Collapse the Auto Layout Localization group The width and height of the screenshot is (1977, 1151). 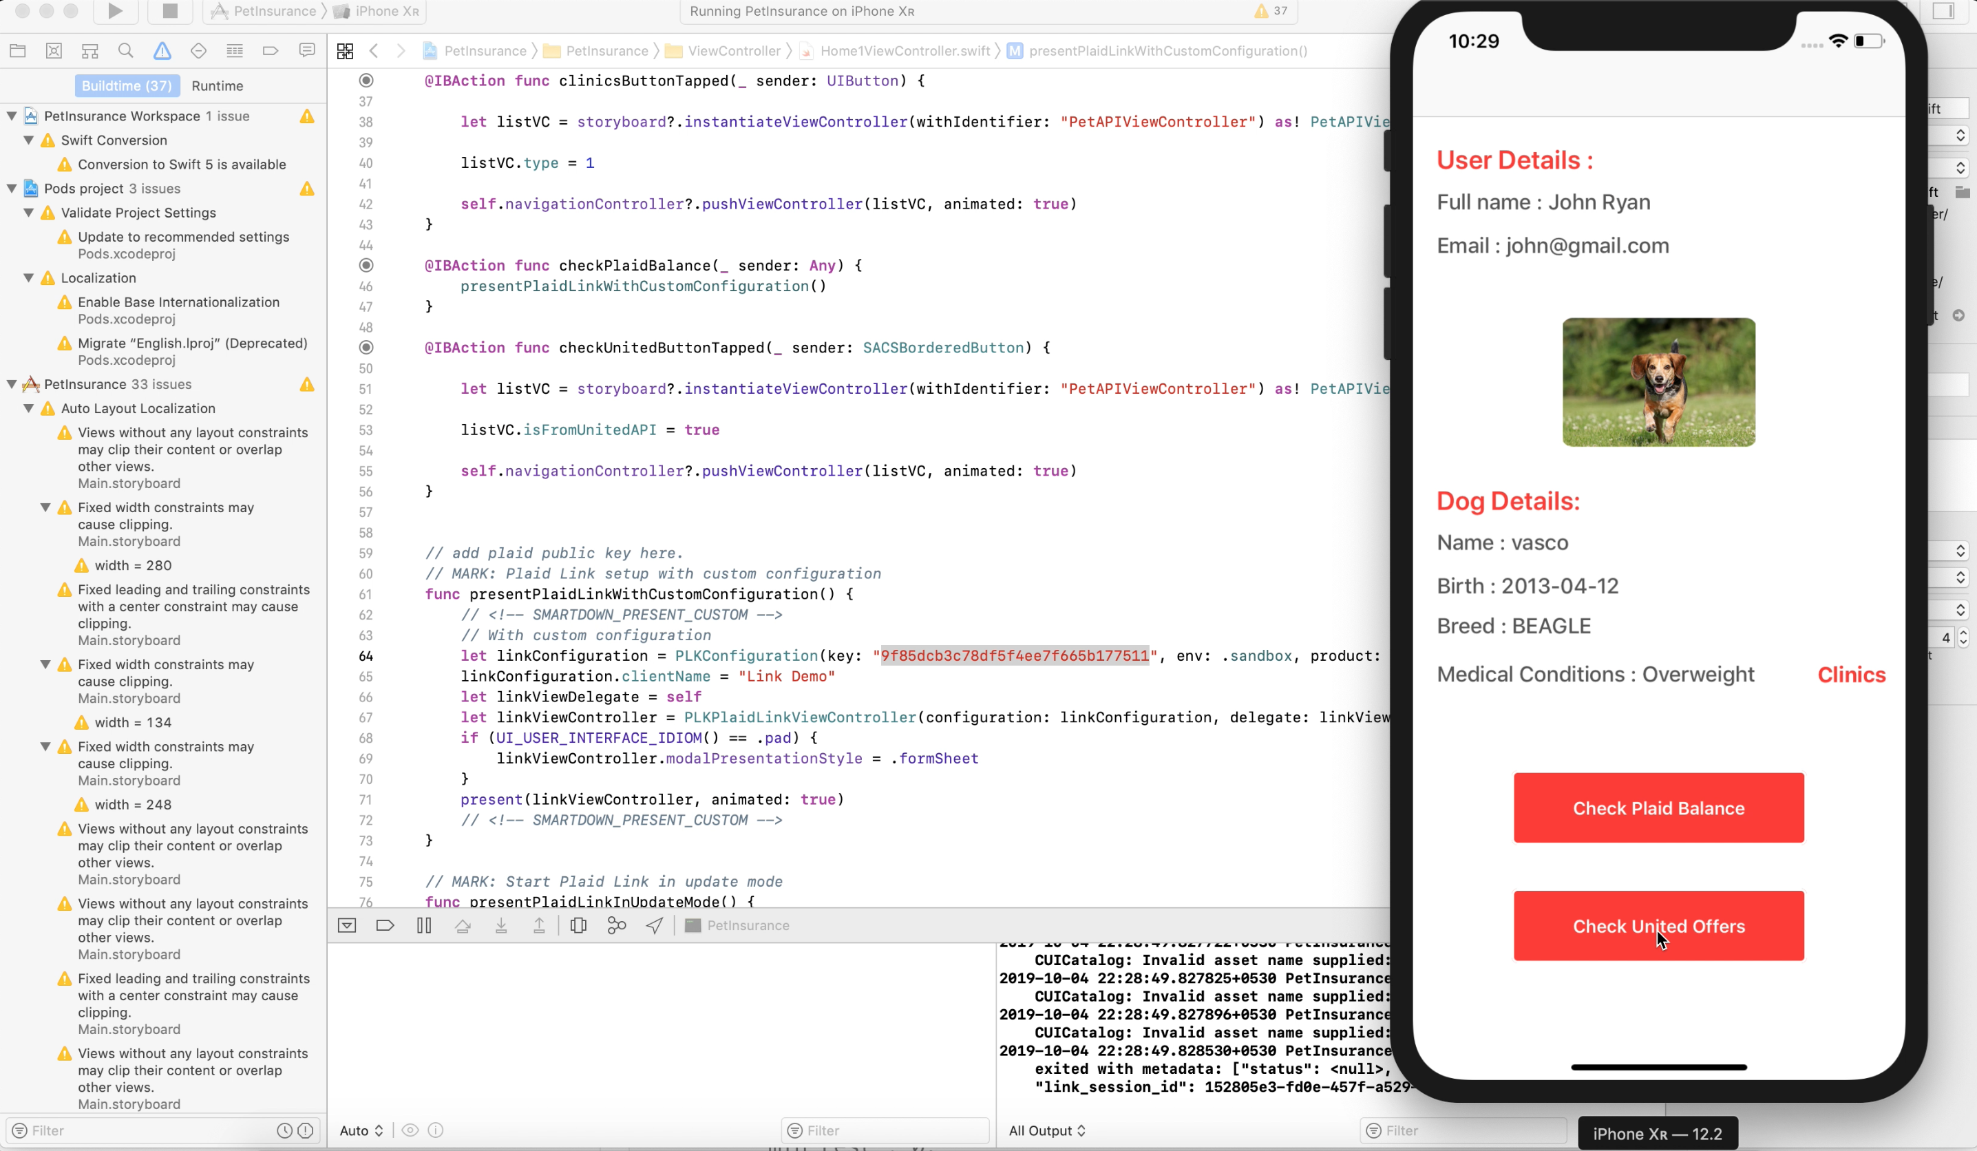tap(29, 409)
